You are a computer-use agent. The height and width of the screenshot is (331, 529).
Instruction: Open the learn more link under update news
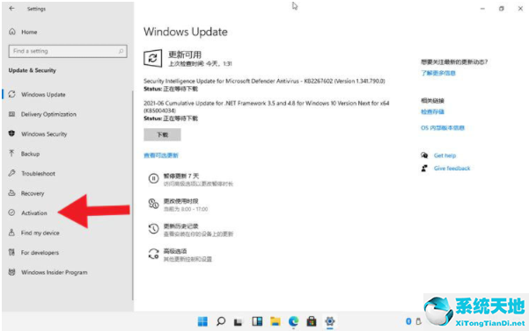pos(438,73)
